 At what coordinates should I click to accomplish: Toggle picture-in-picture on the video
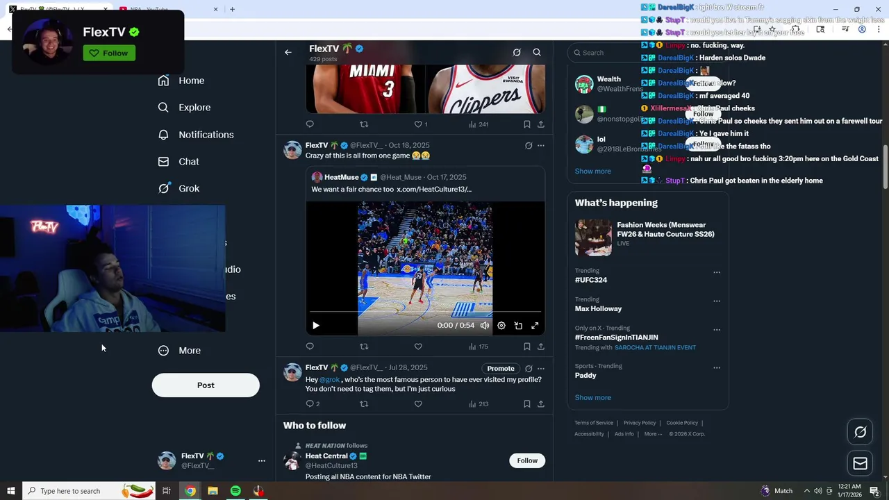click(518, 325)
